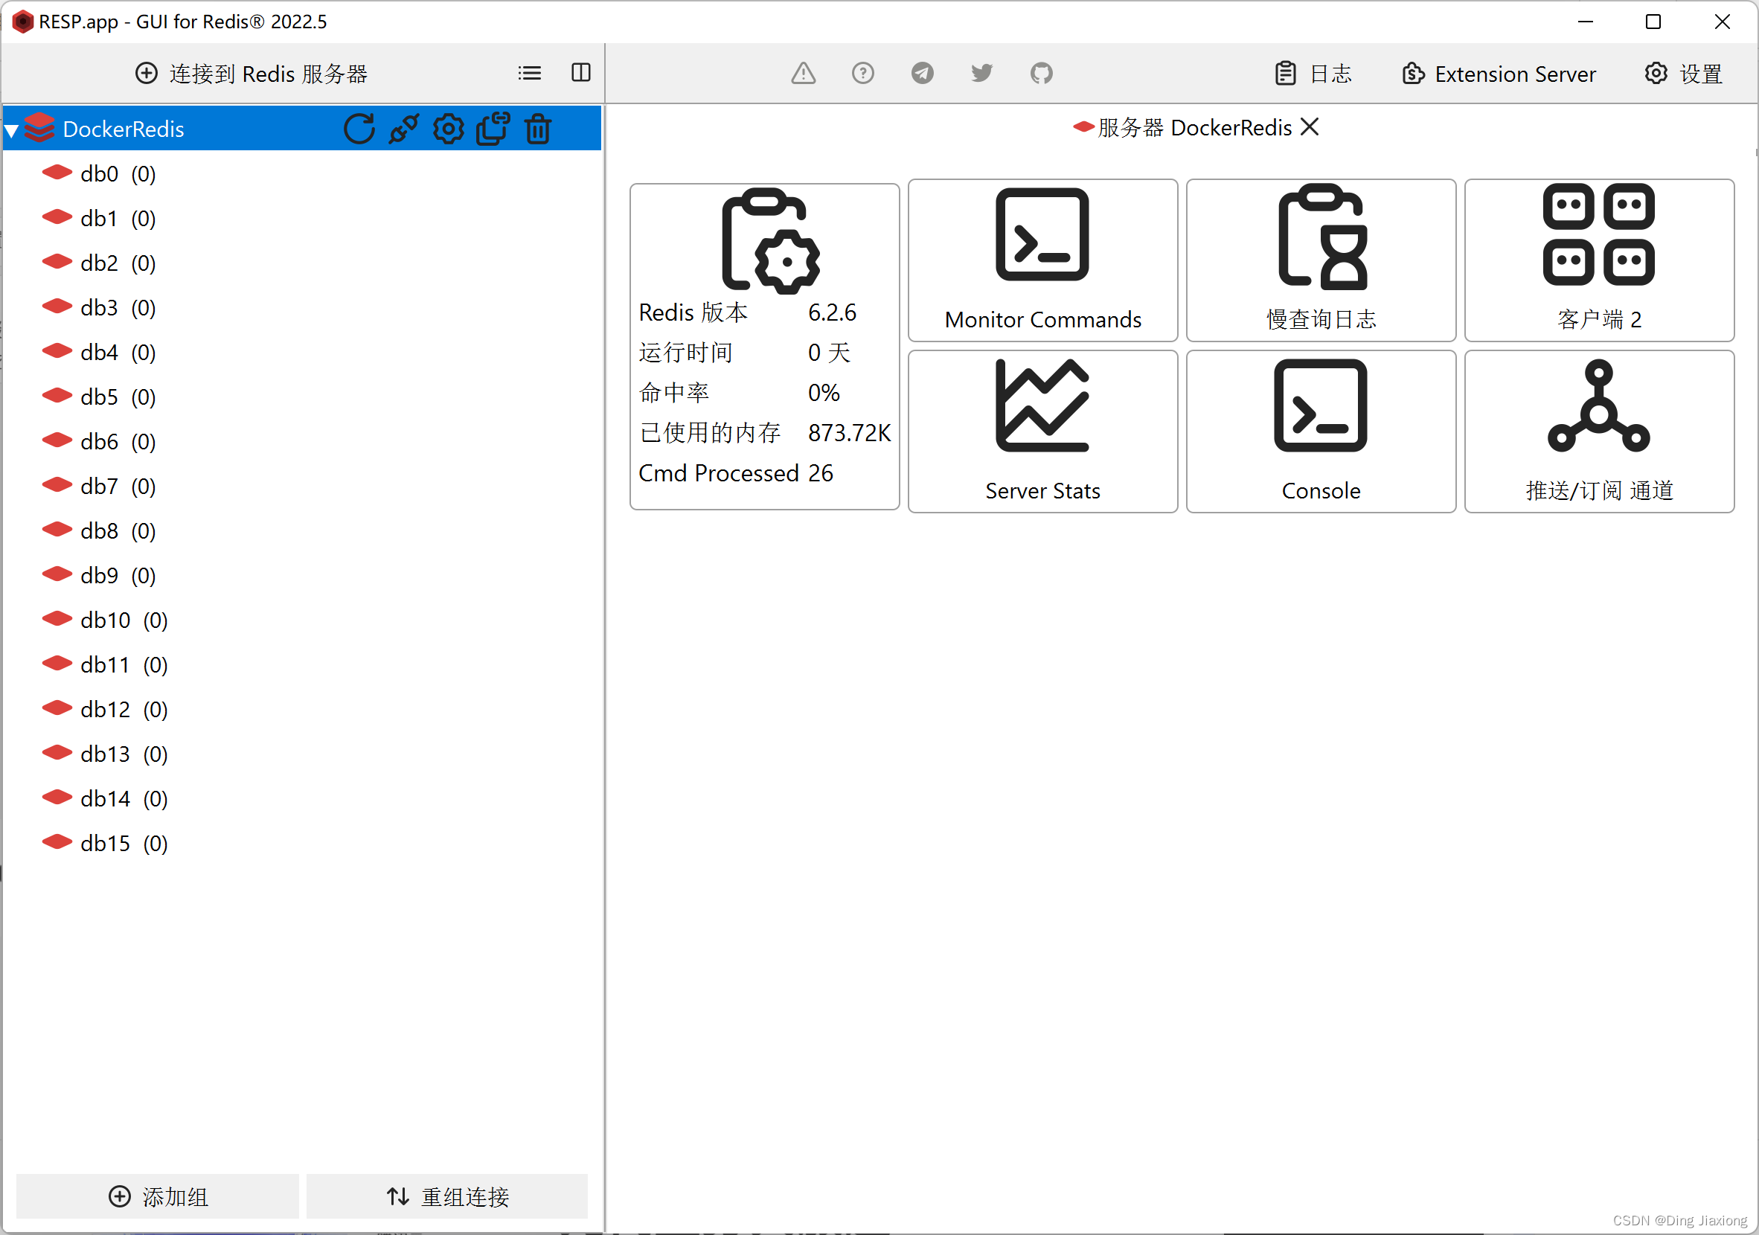Maximize the RESP.app window
1759x1235 pixels.
pos(1653,22)
